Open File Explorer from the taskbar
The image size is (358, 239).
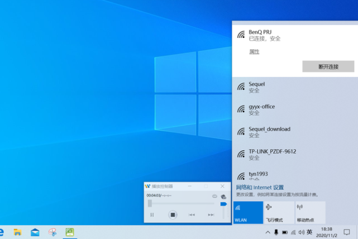[x=17, y=232]
